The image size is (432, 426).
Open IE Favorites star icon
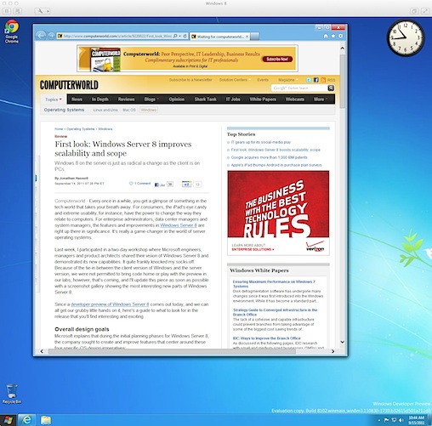[x=333, y=36]
